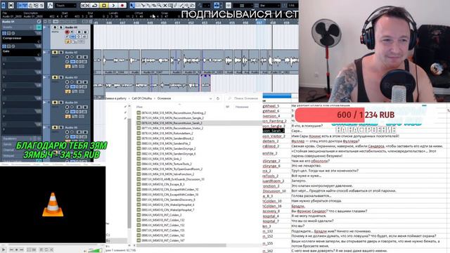This screenshot has width=450, height=253.
Task: Click the document line 'Заперто.'
Action: tap(298, 181)
